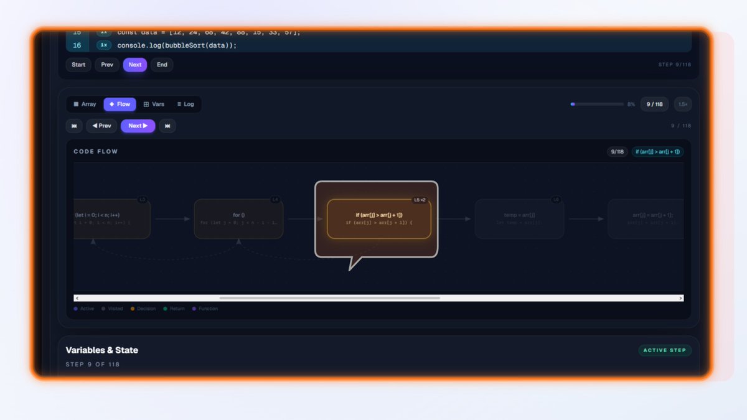The width and height of the screenshot is (747, 420).
Task: Open the 1.5× speed selector
Action: (x=683, y=105)
